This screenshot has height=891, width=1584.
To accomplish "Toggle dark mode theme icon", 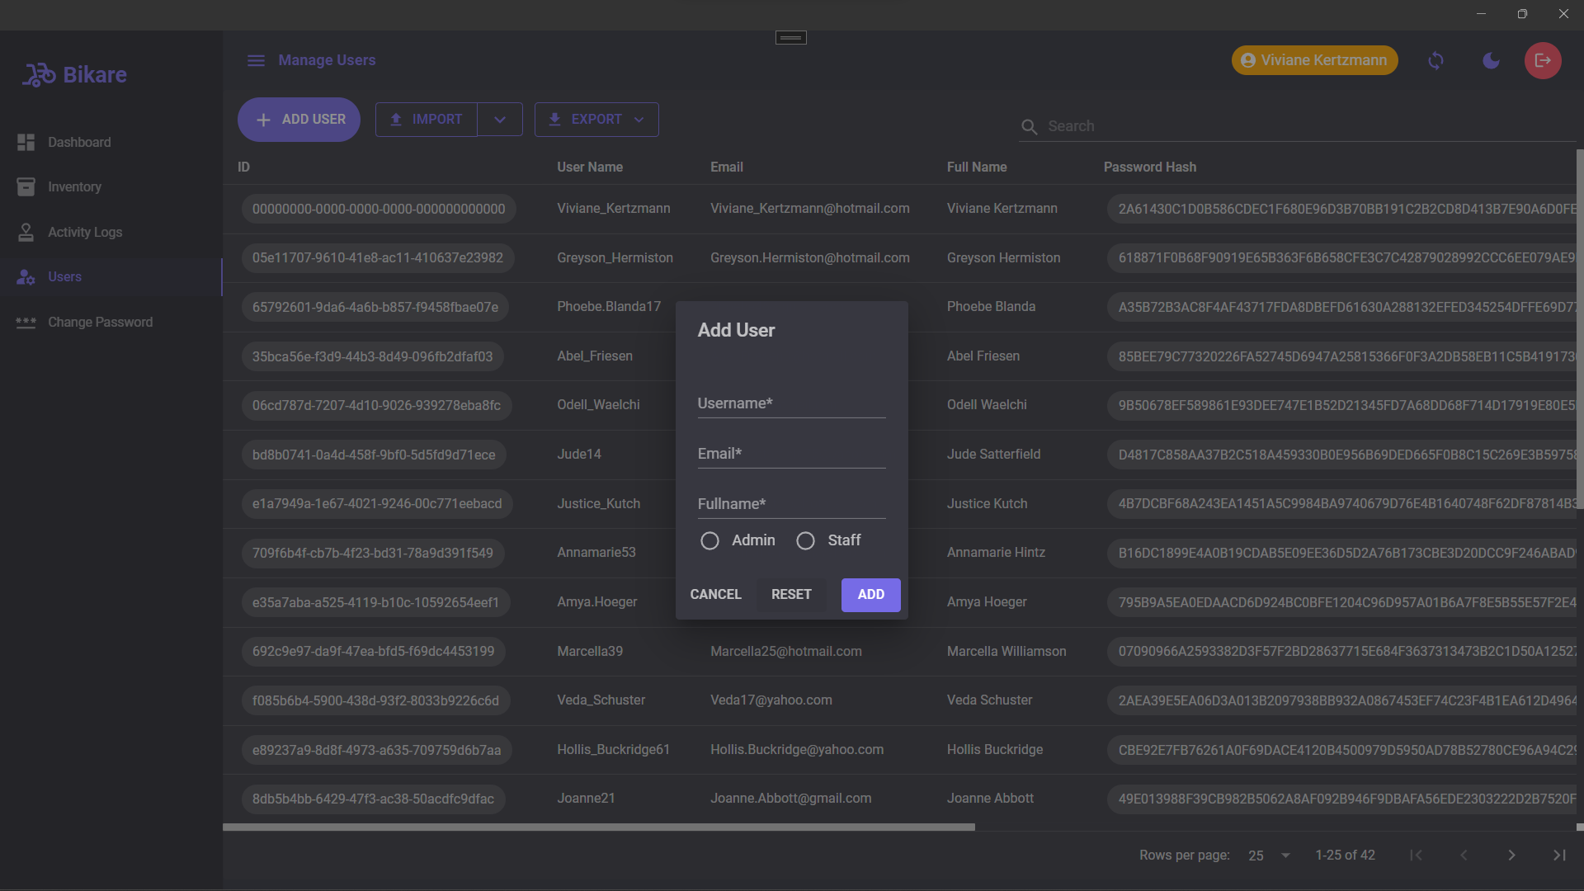I will (1491, 60).
